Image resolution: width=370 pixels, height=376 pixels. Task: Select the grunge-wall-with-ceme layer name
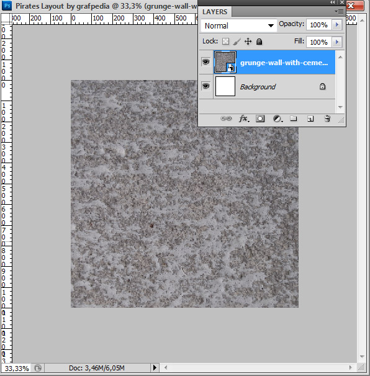click(284, 63)
